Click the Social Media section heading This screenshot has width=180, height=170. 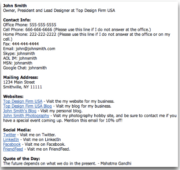(x=17, y=130)
